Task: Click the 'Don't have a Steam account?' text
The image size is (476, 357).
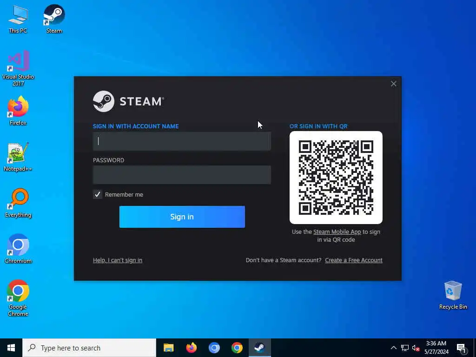Action: [x=284, y=260]
